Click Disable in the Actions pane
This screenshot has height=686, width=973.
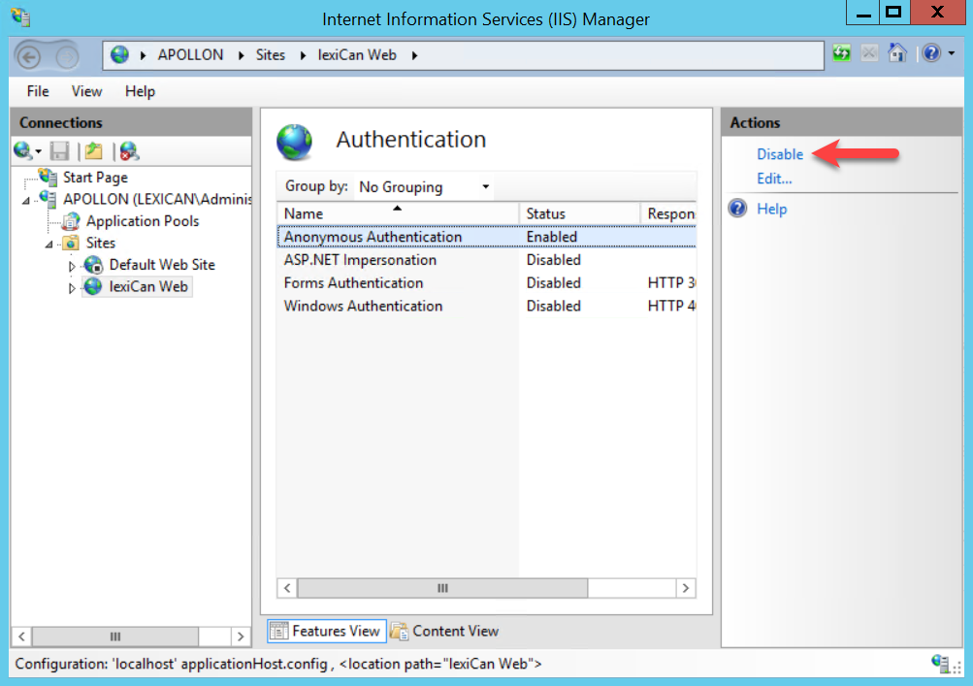780,154
